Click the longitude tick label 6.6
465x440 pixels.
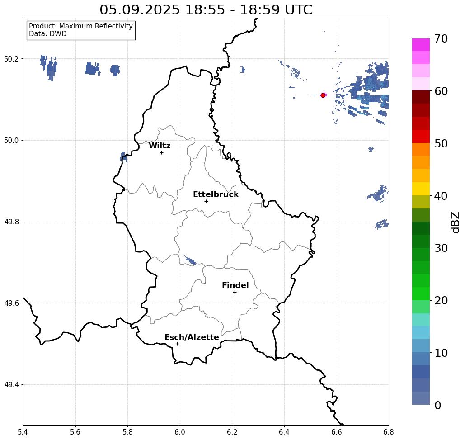[x=336, y=432]
